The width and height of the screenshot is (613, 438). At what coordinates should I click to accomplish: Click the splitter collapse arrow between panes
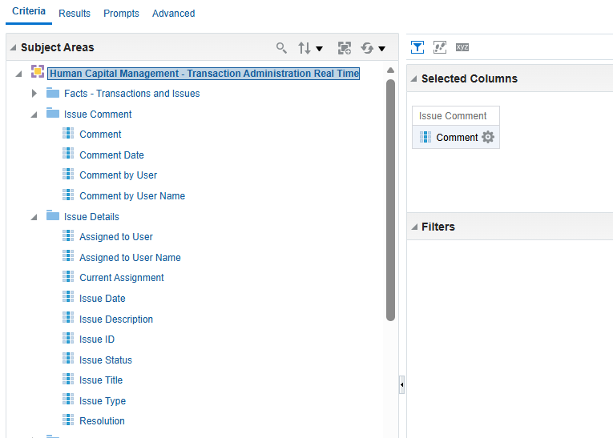point(401,385)
